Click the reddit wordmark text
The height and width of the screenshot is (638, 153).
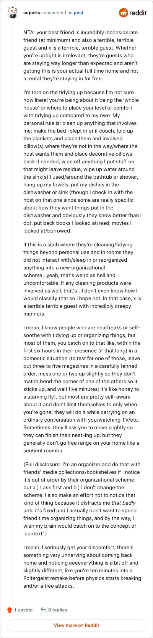[138, 13]
